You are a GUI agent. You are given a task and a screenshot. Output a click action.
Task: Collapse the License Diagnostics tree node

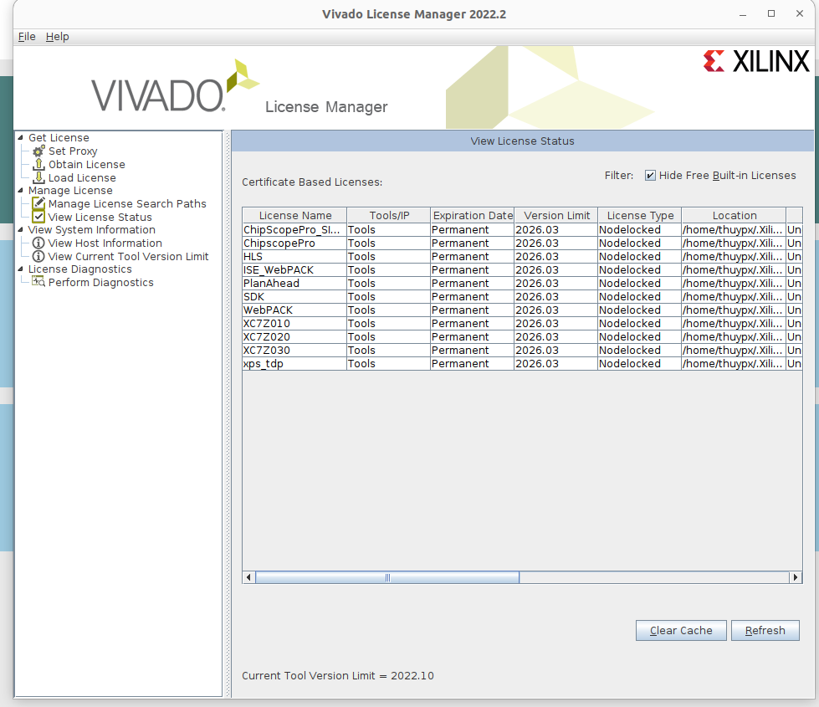[x=20, y=269]
